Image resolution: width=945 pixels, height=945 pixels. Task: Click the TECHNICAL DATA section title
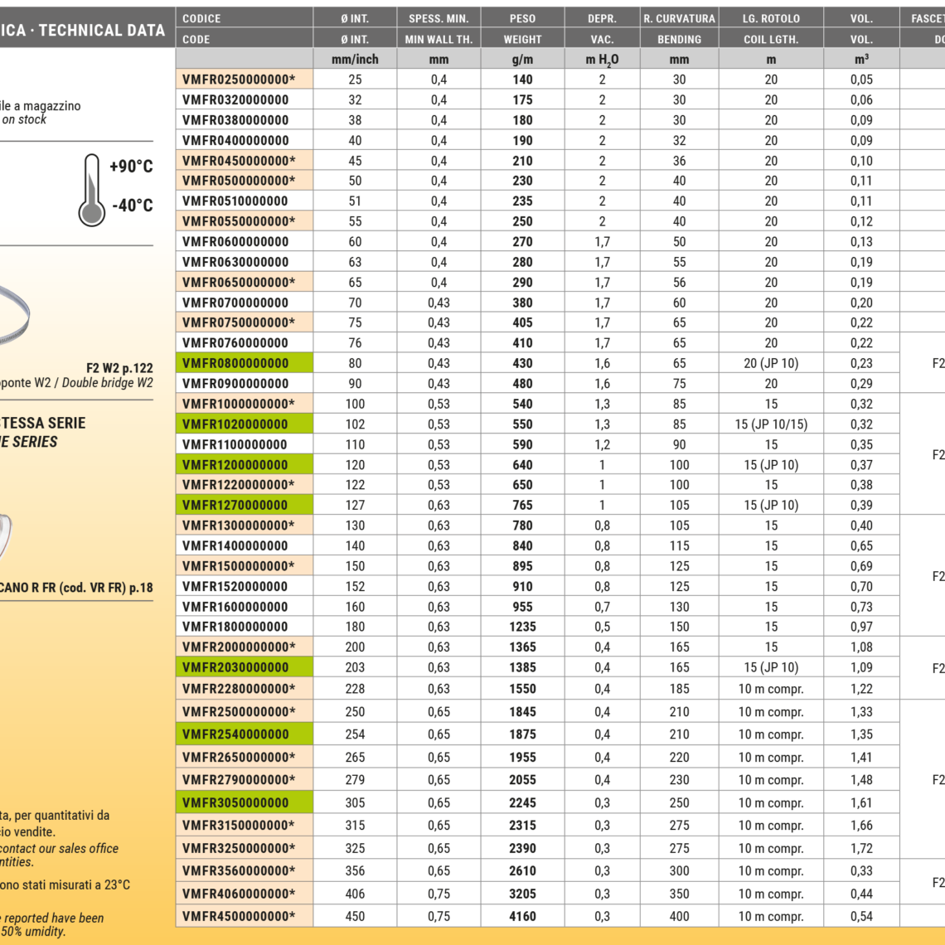point(101,31)
